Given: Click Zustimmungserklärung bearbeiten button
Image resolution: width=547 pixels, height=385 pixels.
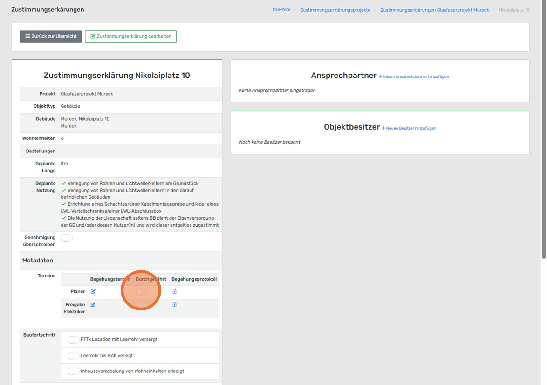Looking at the screenshot, I should (130, 36).
